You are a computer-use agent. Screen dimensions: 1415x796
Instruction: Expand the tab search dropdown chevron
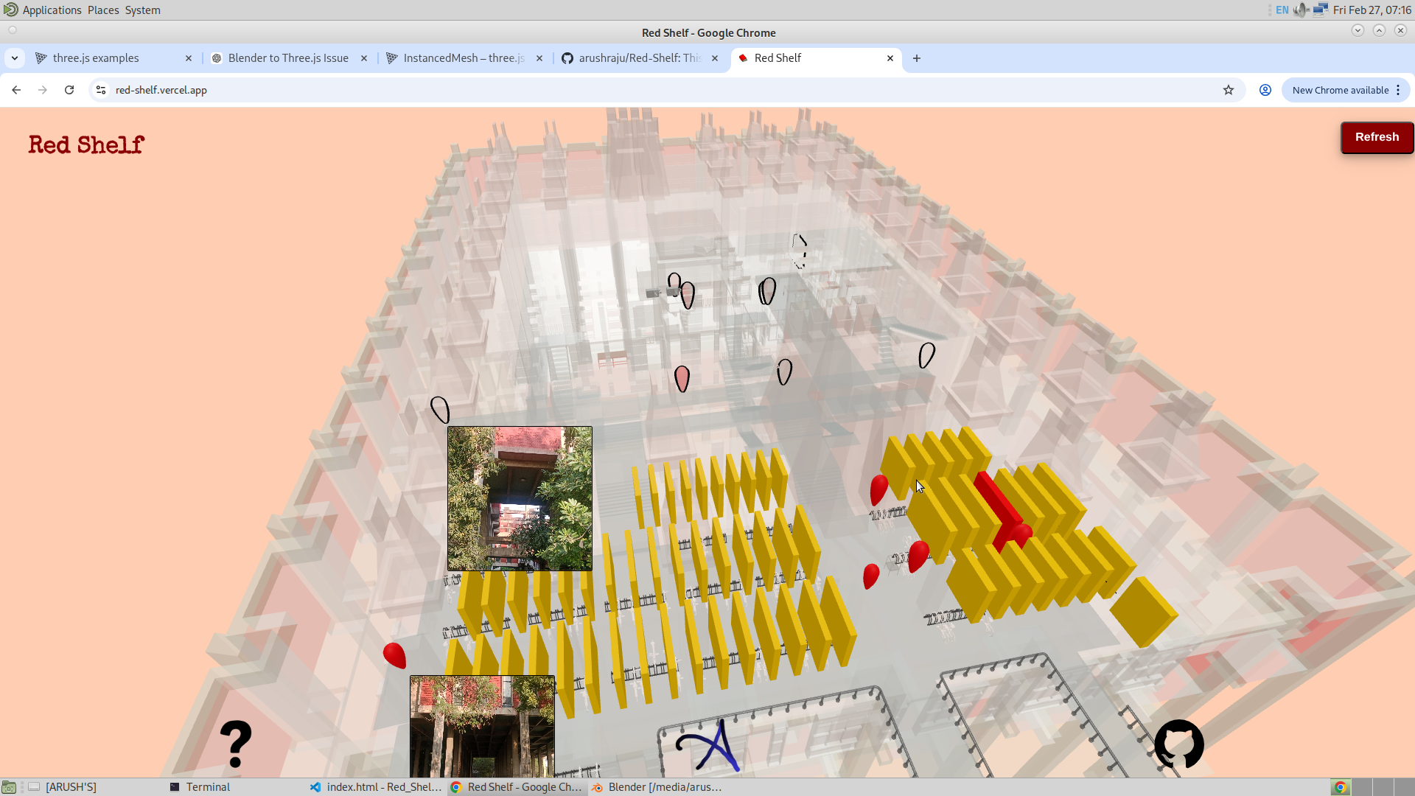(x=15, y=58)
